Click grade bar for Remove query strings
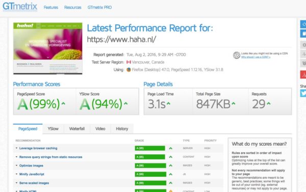Screen dimensions: 306x192 (150, 157)
